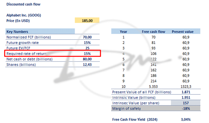This screenshot has width=209, height=123.
Task: Click the present value in the Year 1 row
Action: [x=186, y=37]
